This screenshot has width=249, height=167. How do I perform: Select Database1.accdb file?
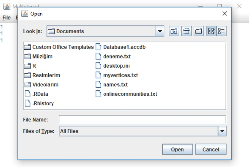(120, 47)
